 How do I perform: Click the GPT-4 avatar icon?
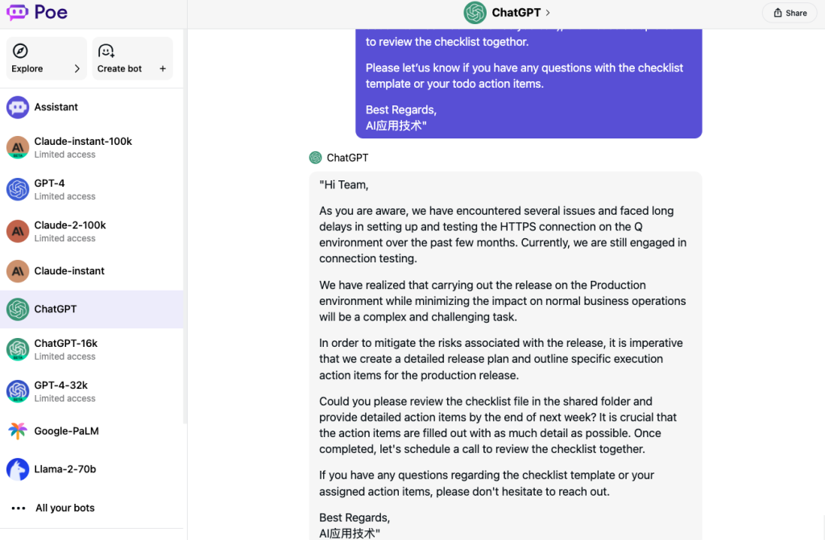[x=18, y=189]
